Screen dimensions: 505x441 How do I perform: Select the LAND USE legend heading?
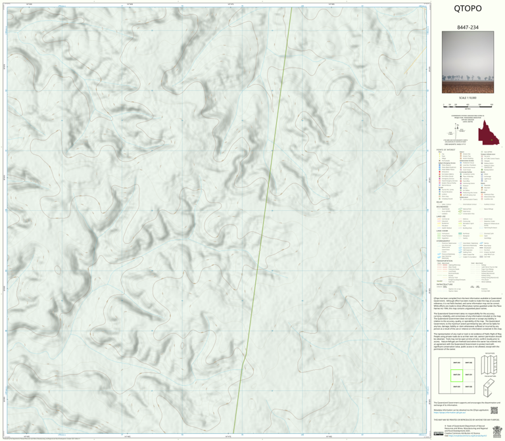[441, 216]
